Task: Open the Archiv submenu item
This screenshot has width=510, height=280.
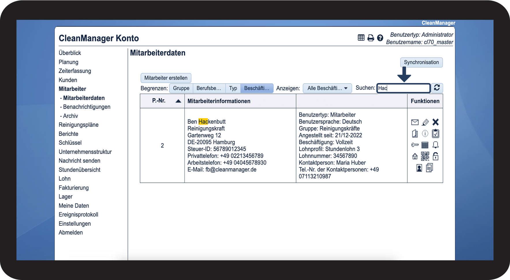Action: pyautogui.click(x=71, y=116)
